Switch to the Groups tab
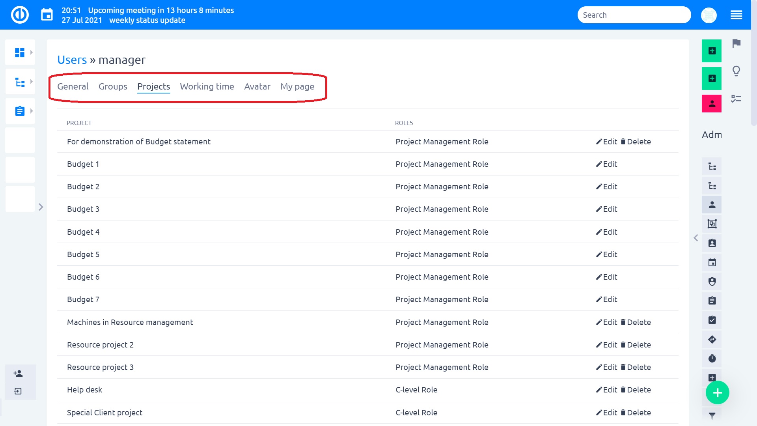Viewport: 757px width, 426px height. 113,86
